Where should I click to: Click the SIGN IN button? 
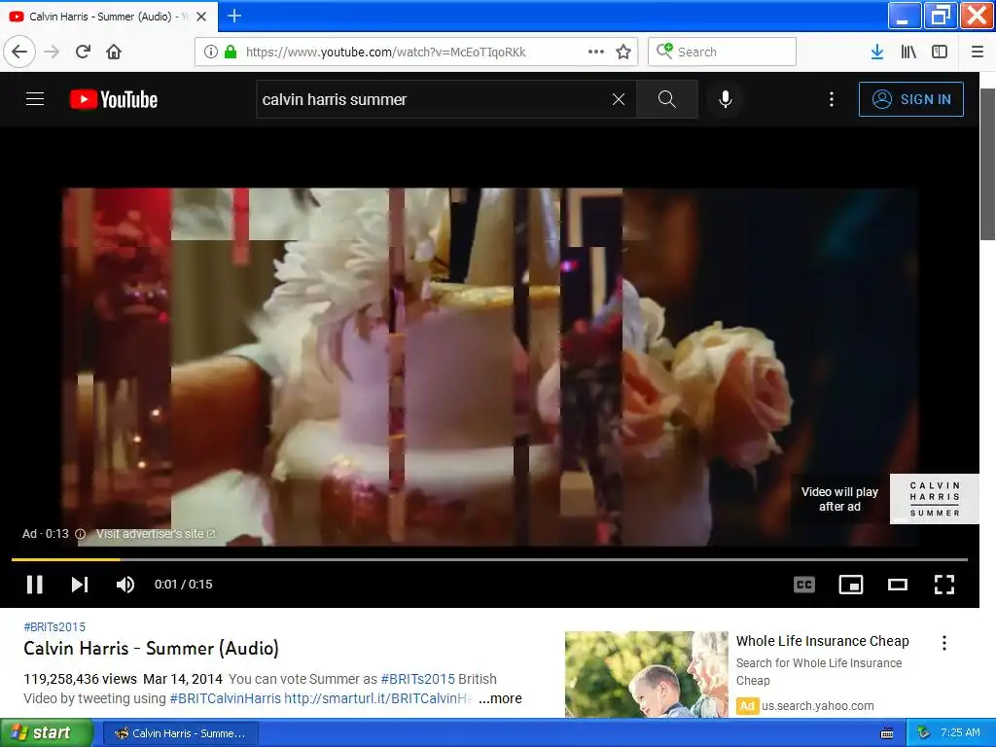[x=910, y=99]
